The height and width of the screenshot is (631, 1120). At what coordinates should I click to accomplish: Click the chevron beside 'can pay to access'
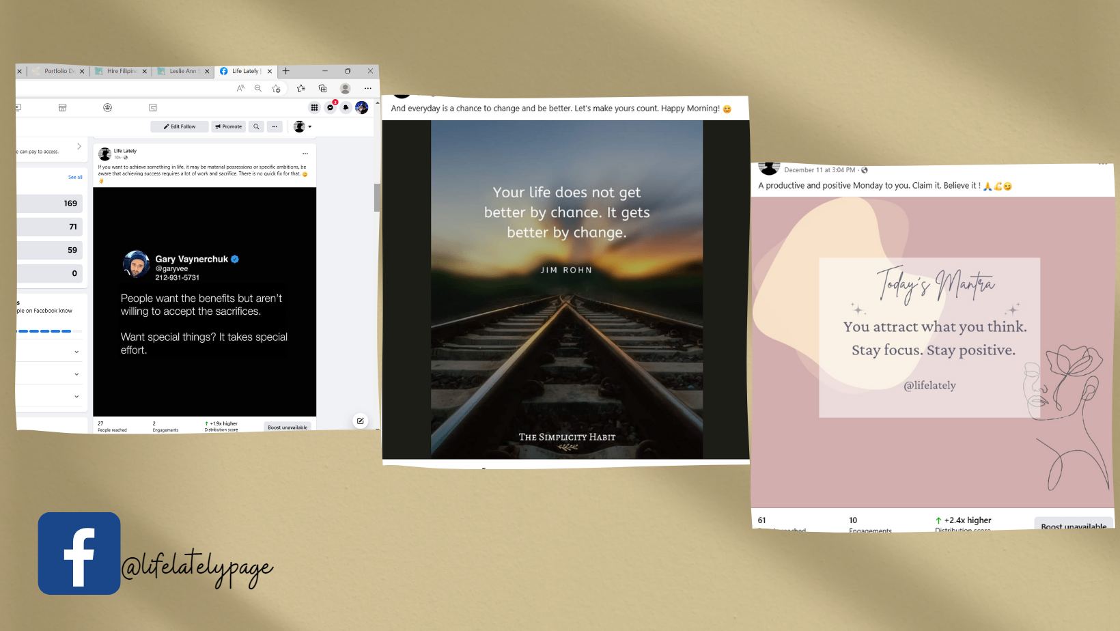tap(79, 147)
